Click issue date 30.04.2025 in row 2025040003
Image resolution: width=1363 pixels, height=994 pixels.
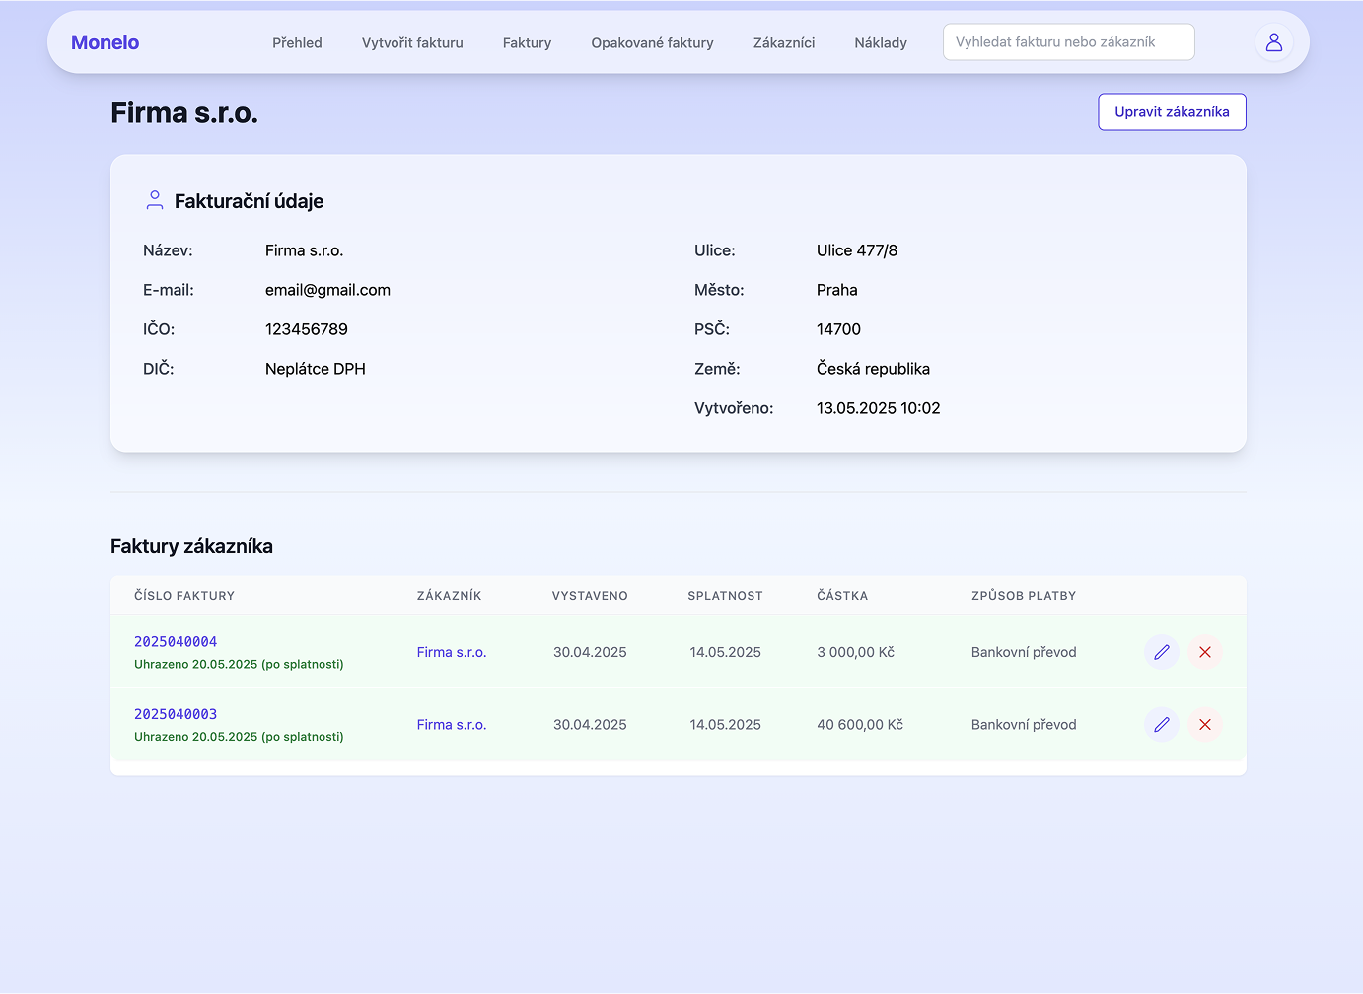[x=590, y=724]
